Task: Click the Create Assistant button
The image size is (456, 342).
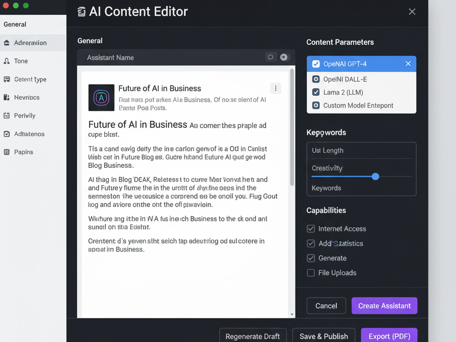Action: tap(384, 306)
